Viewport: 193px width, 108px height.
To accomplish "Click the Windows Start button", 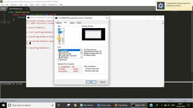I will click(x=3, y=105).
